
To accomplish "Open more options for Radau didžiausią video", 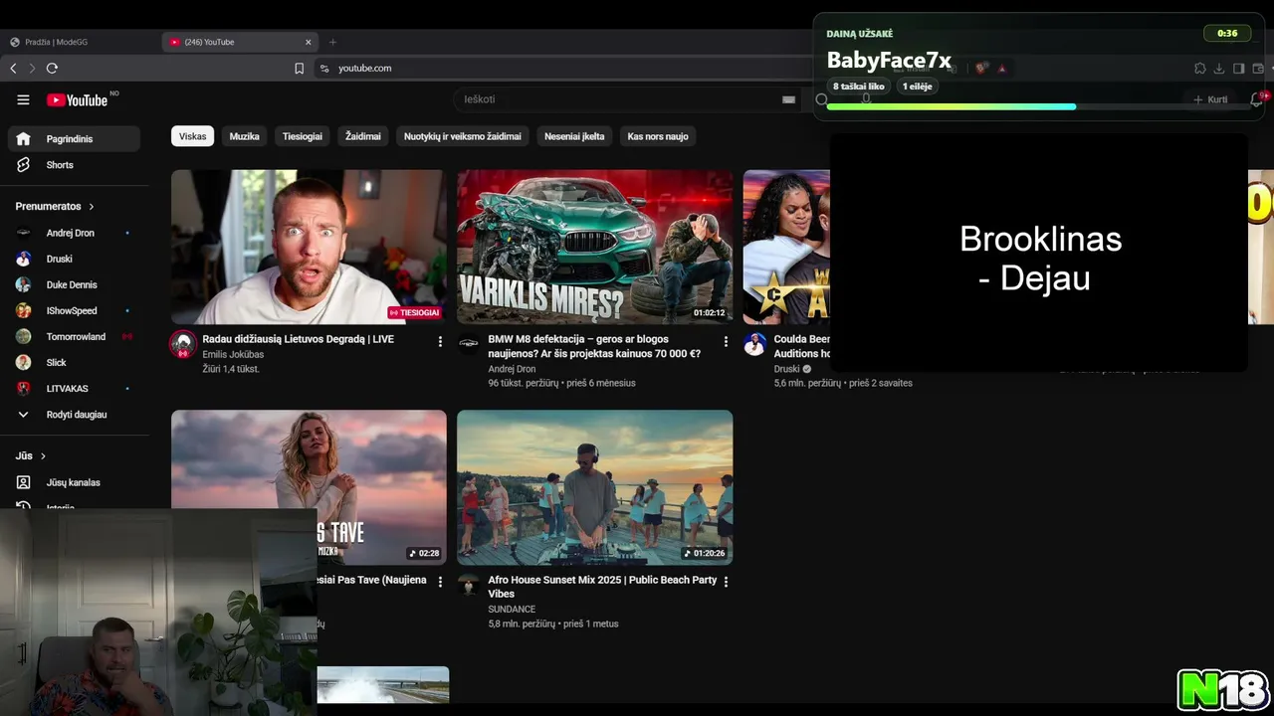I will tap(440, 341).
